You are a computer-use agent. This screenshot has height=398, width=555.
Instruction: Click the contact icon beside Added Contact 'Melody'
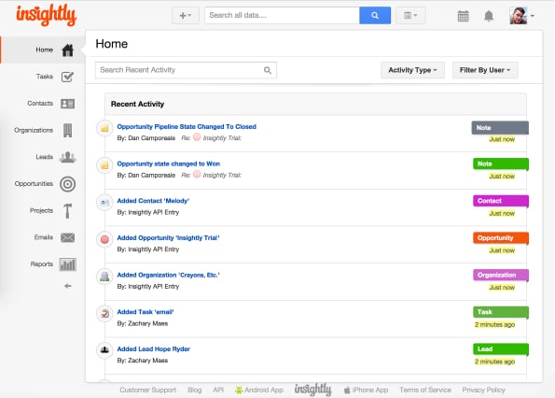click(x=104, y=203)
